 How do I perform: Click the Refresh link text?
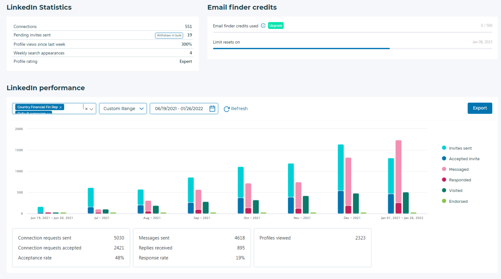(x=239, y=109)
